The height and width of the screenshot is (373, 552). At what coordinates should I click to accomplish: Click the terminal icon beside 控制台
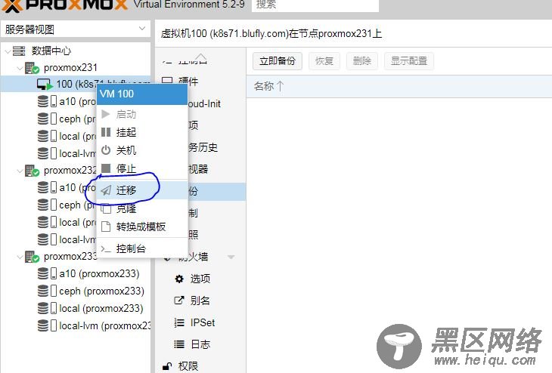106,249
